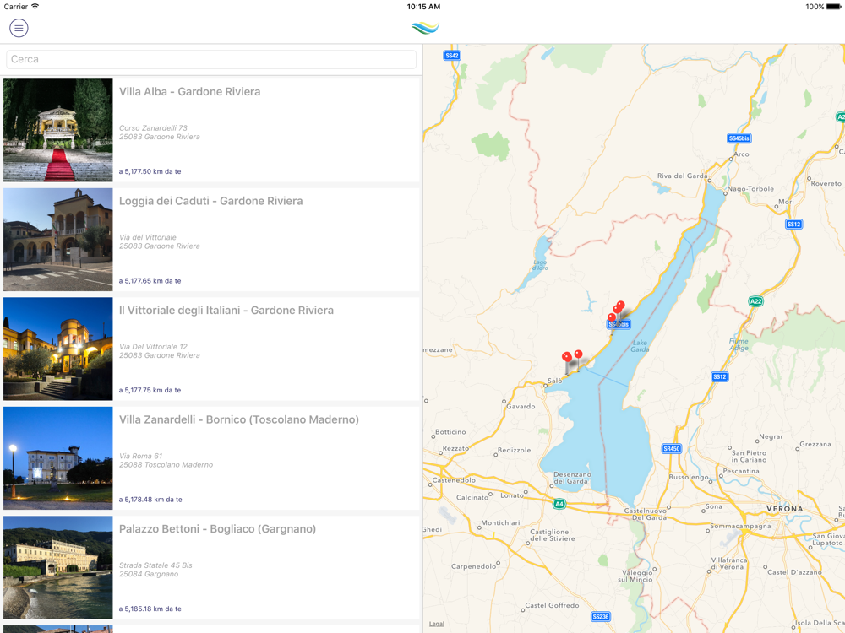This screenshot has height=633, width=845.
Task: Click "25084 Gargnano" postal line
Action: click(149, 574)
